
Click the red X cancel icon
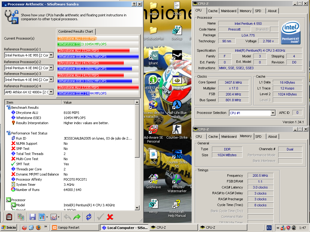coord(110,217)
